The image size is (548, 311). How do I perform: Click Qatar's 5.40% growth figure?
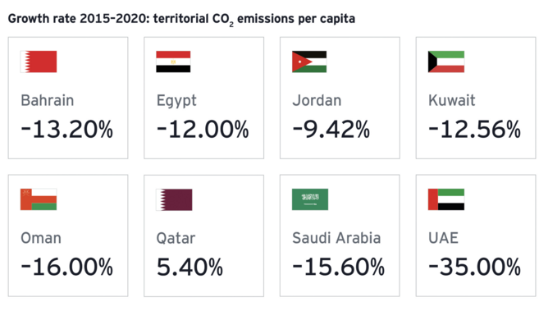point(190,267)
